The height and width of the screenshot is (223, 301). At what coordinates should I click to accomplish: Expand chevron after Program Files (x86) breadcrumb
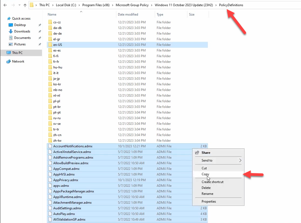[x=113, y=5]
